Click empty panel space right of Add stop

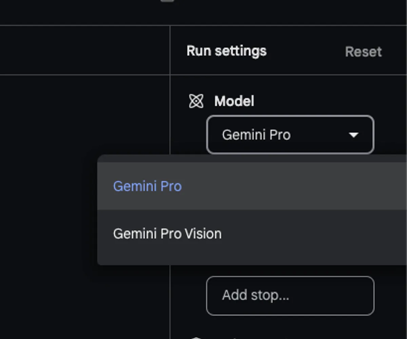[x=391, y=296]
